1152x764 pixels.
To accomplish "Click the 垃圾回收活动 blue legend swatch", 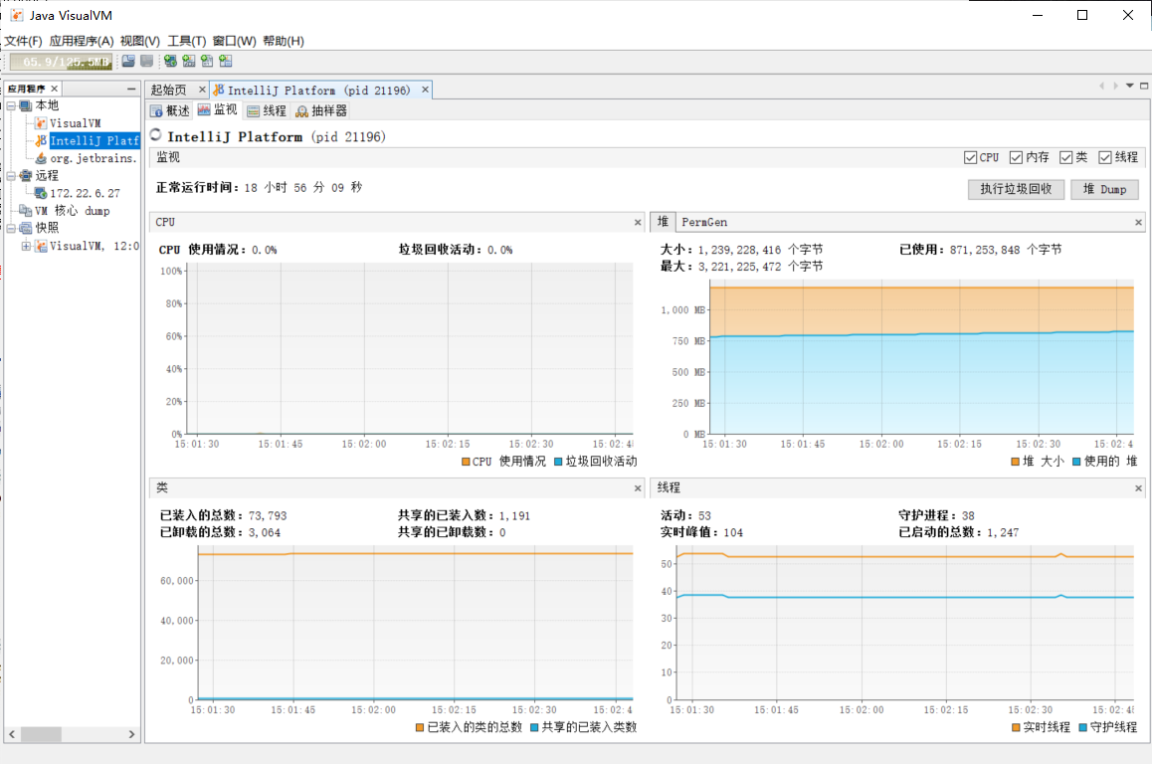I will [558, 462].
